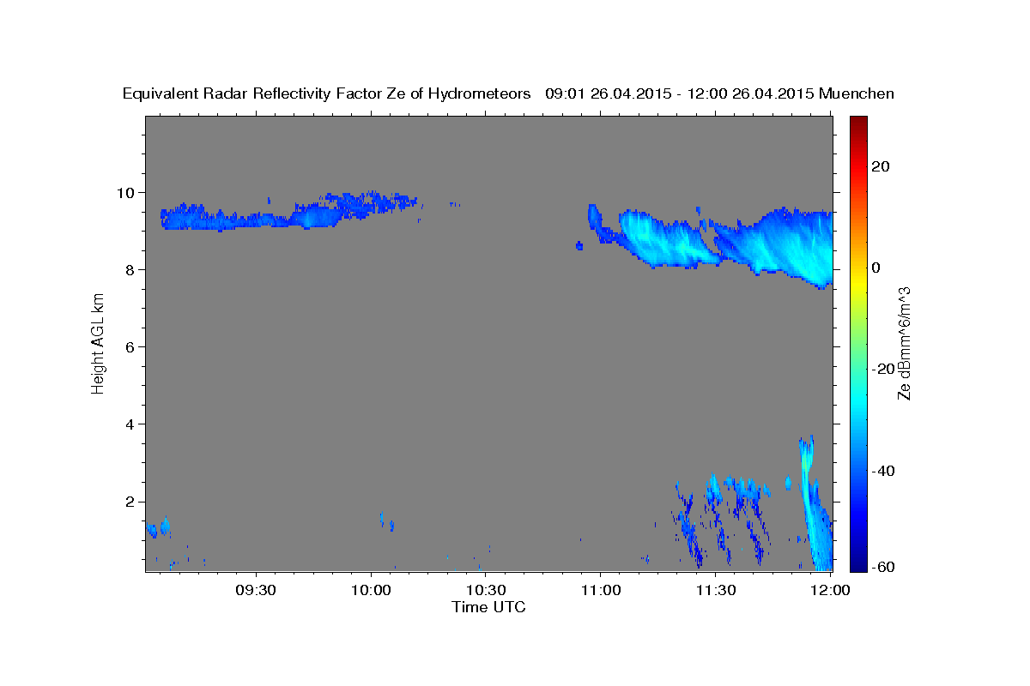Click the colorbar label '-20'

pos(884,369)
